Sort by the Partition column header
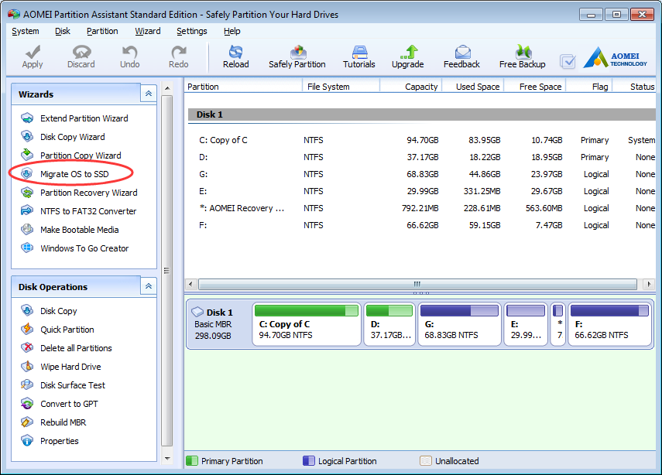This screenshot has height=475, width=662. pyautogui.click(x=244, y=87)
